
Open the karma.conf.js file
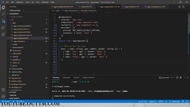coord(17,81)
